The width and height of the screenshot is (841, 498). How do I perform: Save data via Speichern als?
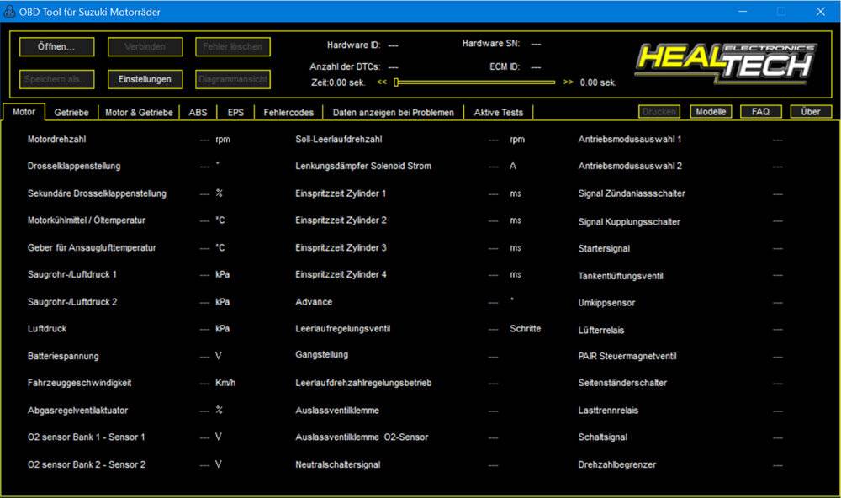[56, 78]
